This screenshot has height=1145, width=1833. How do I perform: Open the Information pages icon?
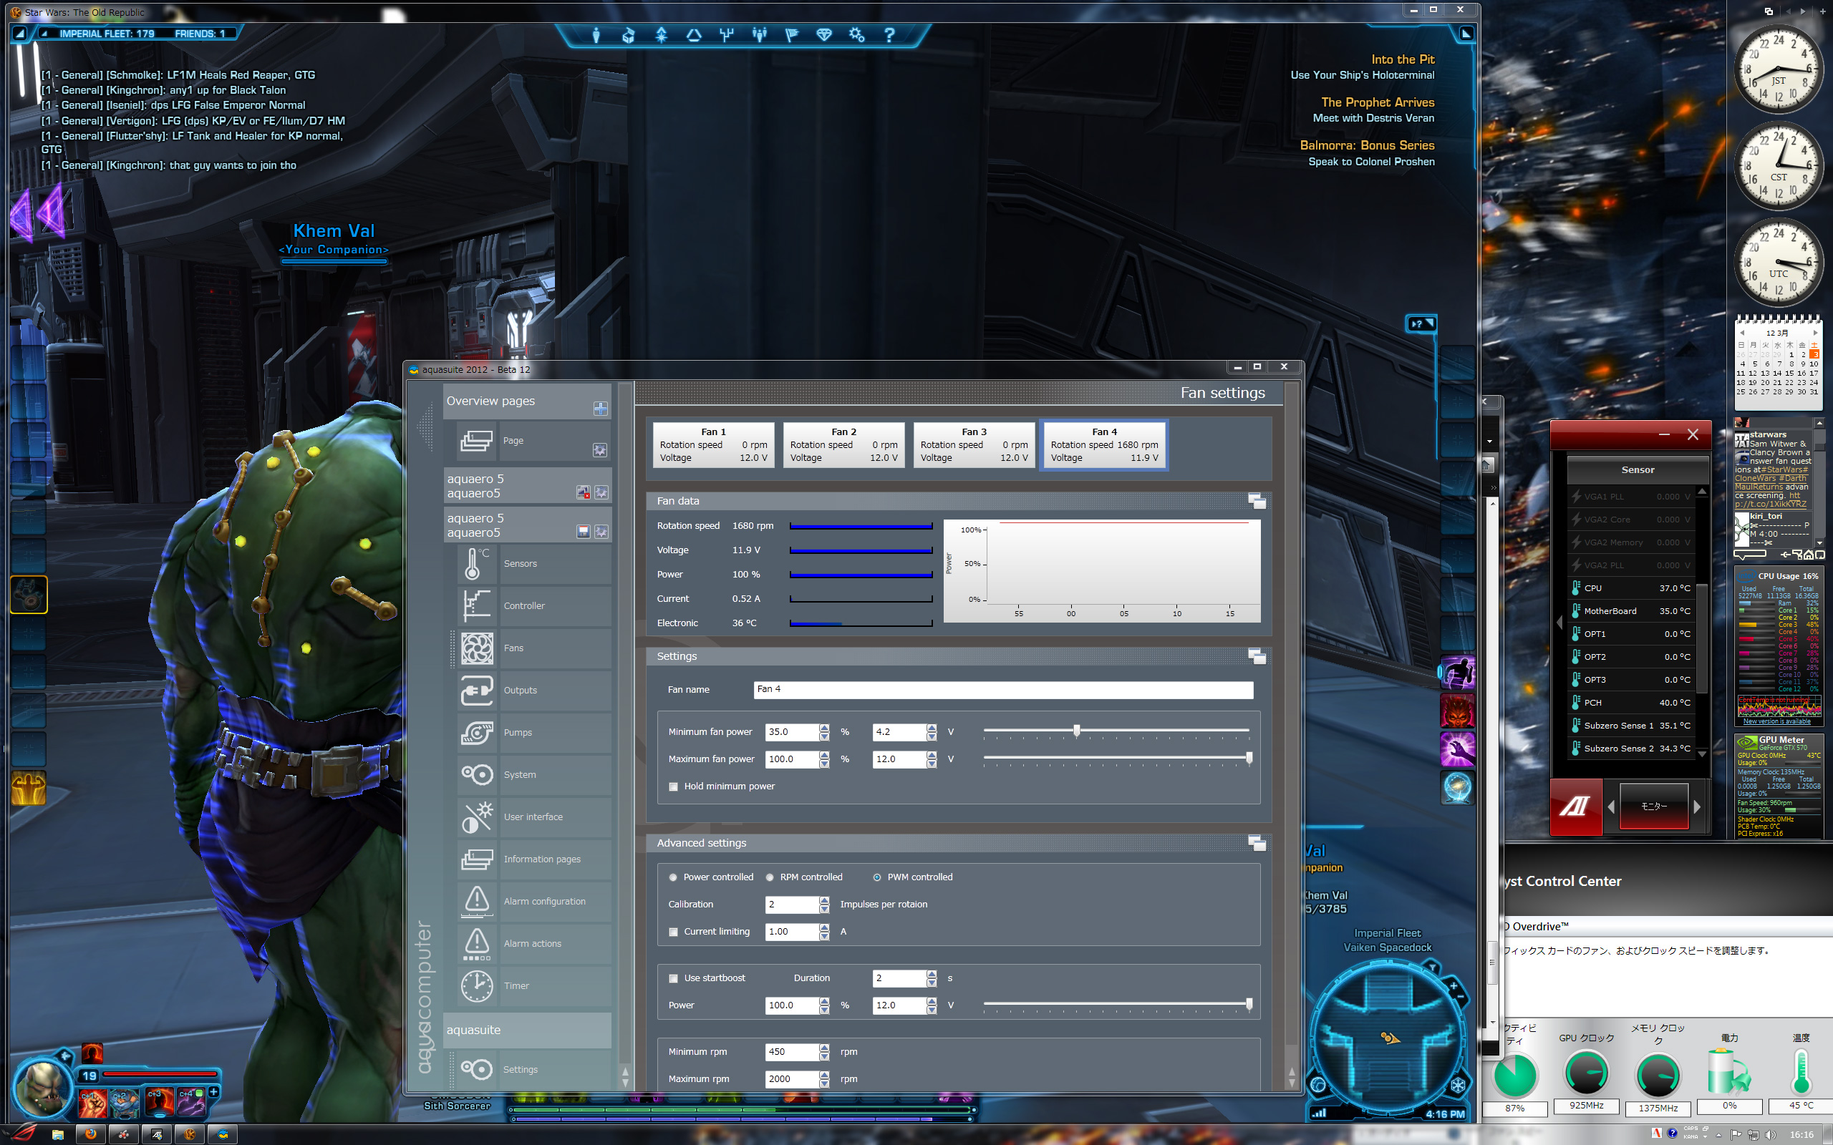[477, 859]
